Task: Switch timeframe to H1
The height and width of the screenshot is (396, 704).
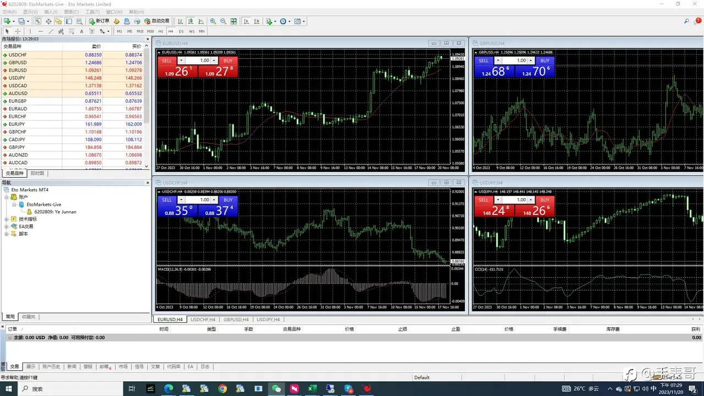Action: (161, 31)
